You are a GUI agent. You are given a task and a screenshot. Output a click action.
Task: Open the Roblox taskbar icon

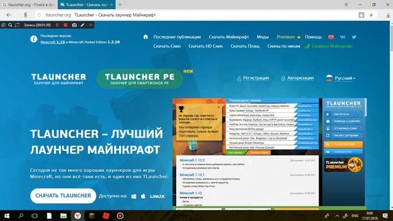pyautogui.click(x=106, y=215)
